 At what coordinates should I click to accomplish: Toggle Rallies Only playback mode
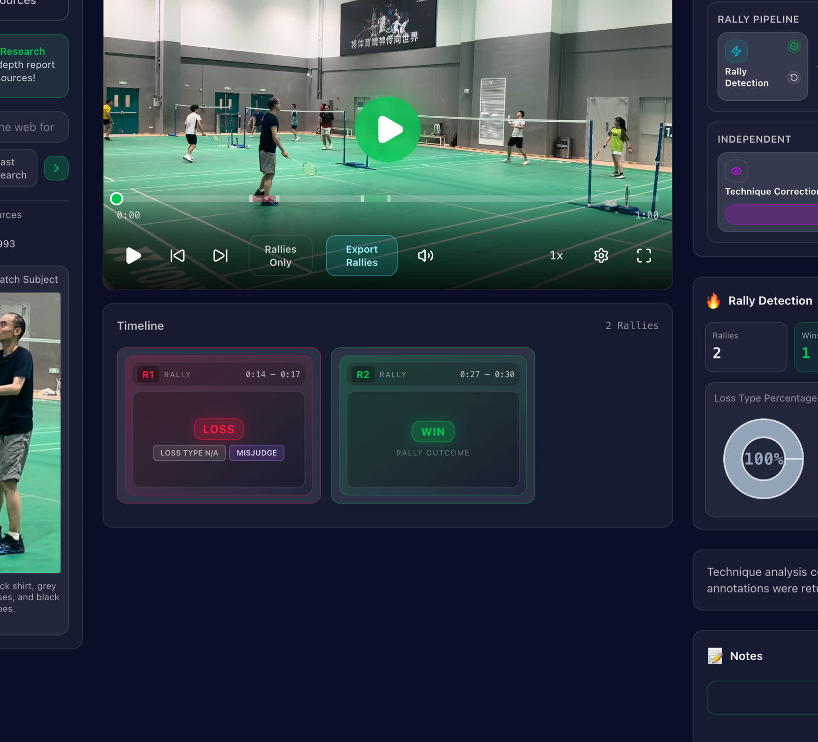280,256
